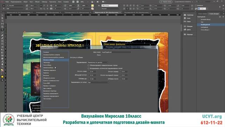
Task: Open the Макет menu
Action: [x=25, y=2]
